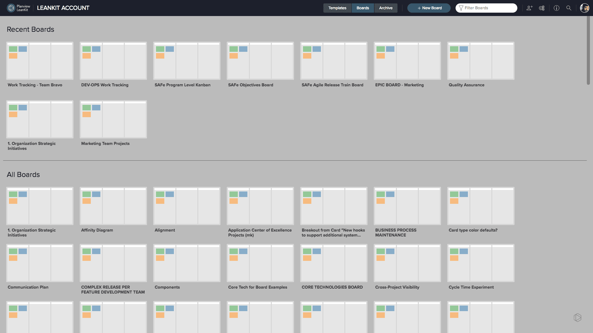This screenshot has width=593, height=333.
Task: Click the Planview LeanKit logo icon
Action: coord(11,8)
